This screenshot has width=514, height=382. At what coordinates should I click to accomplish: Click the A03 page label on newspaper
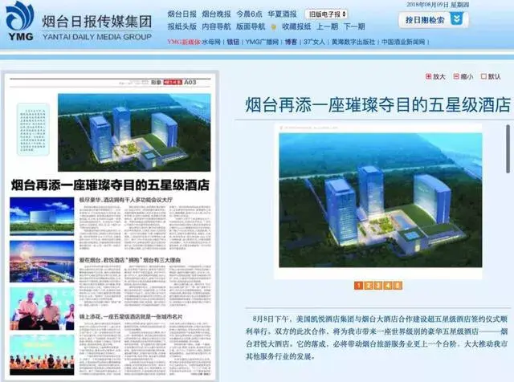[190, 82]
